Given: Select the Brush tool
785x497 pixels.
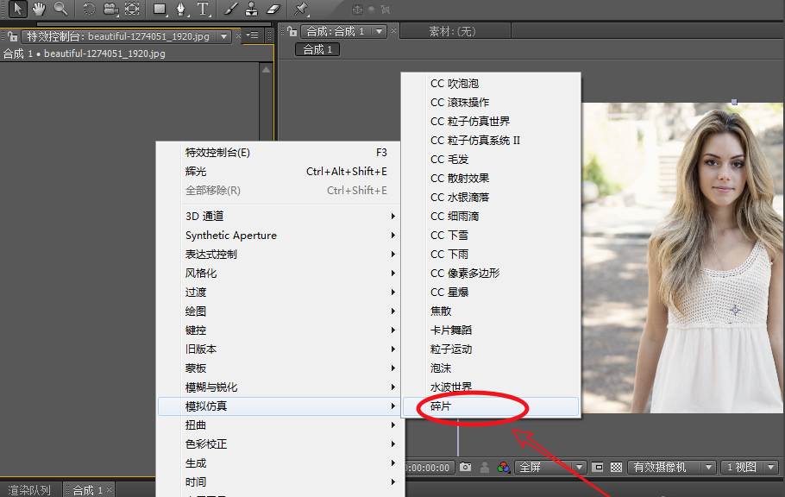Looking at the screenshot, I should [x=230, y=9].
